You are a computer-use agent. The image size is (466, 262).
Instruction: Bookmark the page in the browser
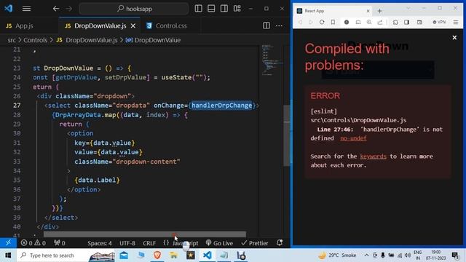tap(333, 23)
